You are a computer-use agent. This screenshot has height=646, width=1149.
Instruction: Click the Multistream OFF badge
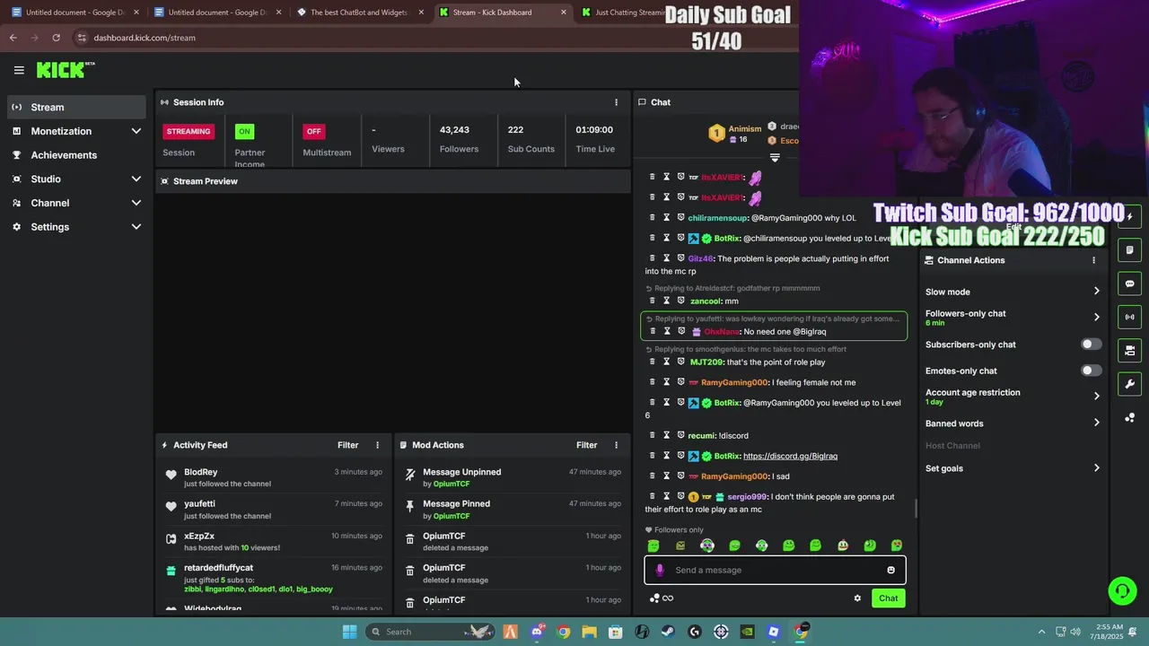click(313, 131)
